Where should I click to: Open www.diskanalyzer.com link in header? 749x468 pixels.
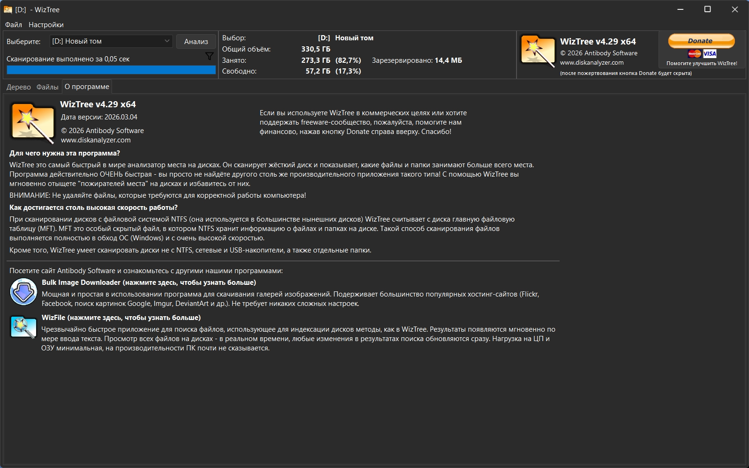pyautogui.click(x=592, y=62)
